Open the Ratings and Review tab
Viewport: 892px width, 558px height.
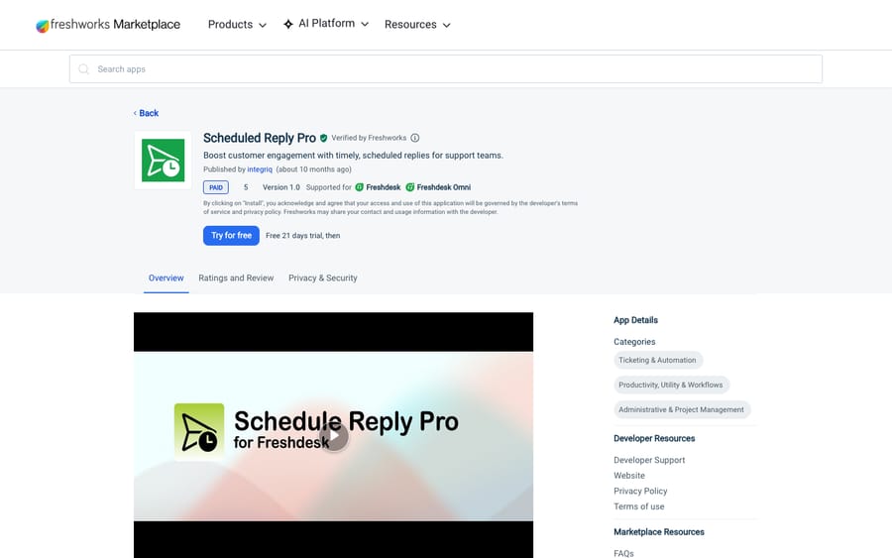tap(236, 279)
